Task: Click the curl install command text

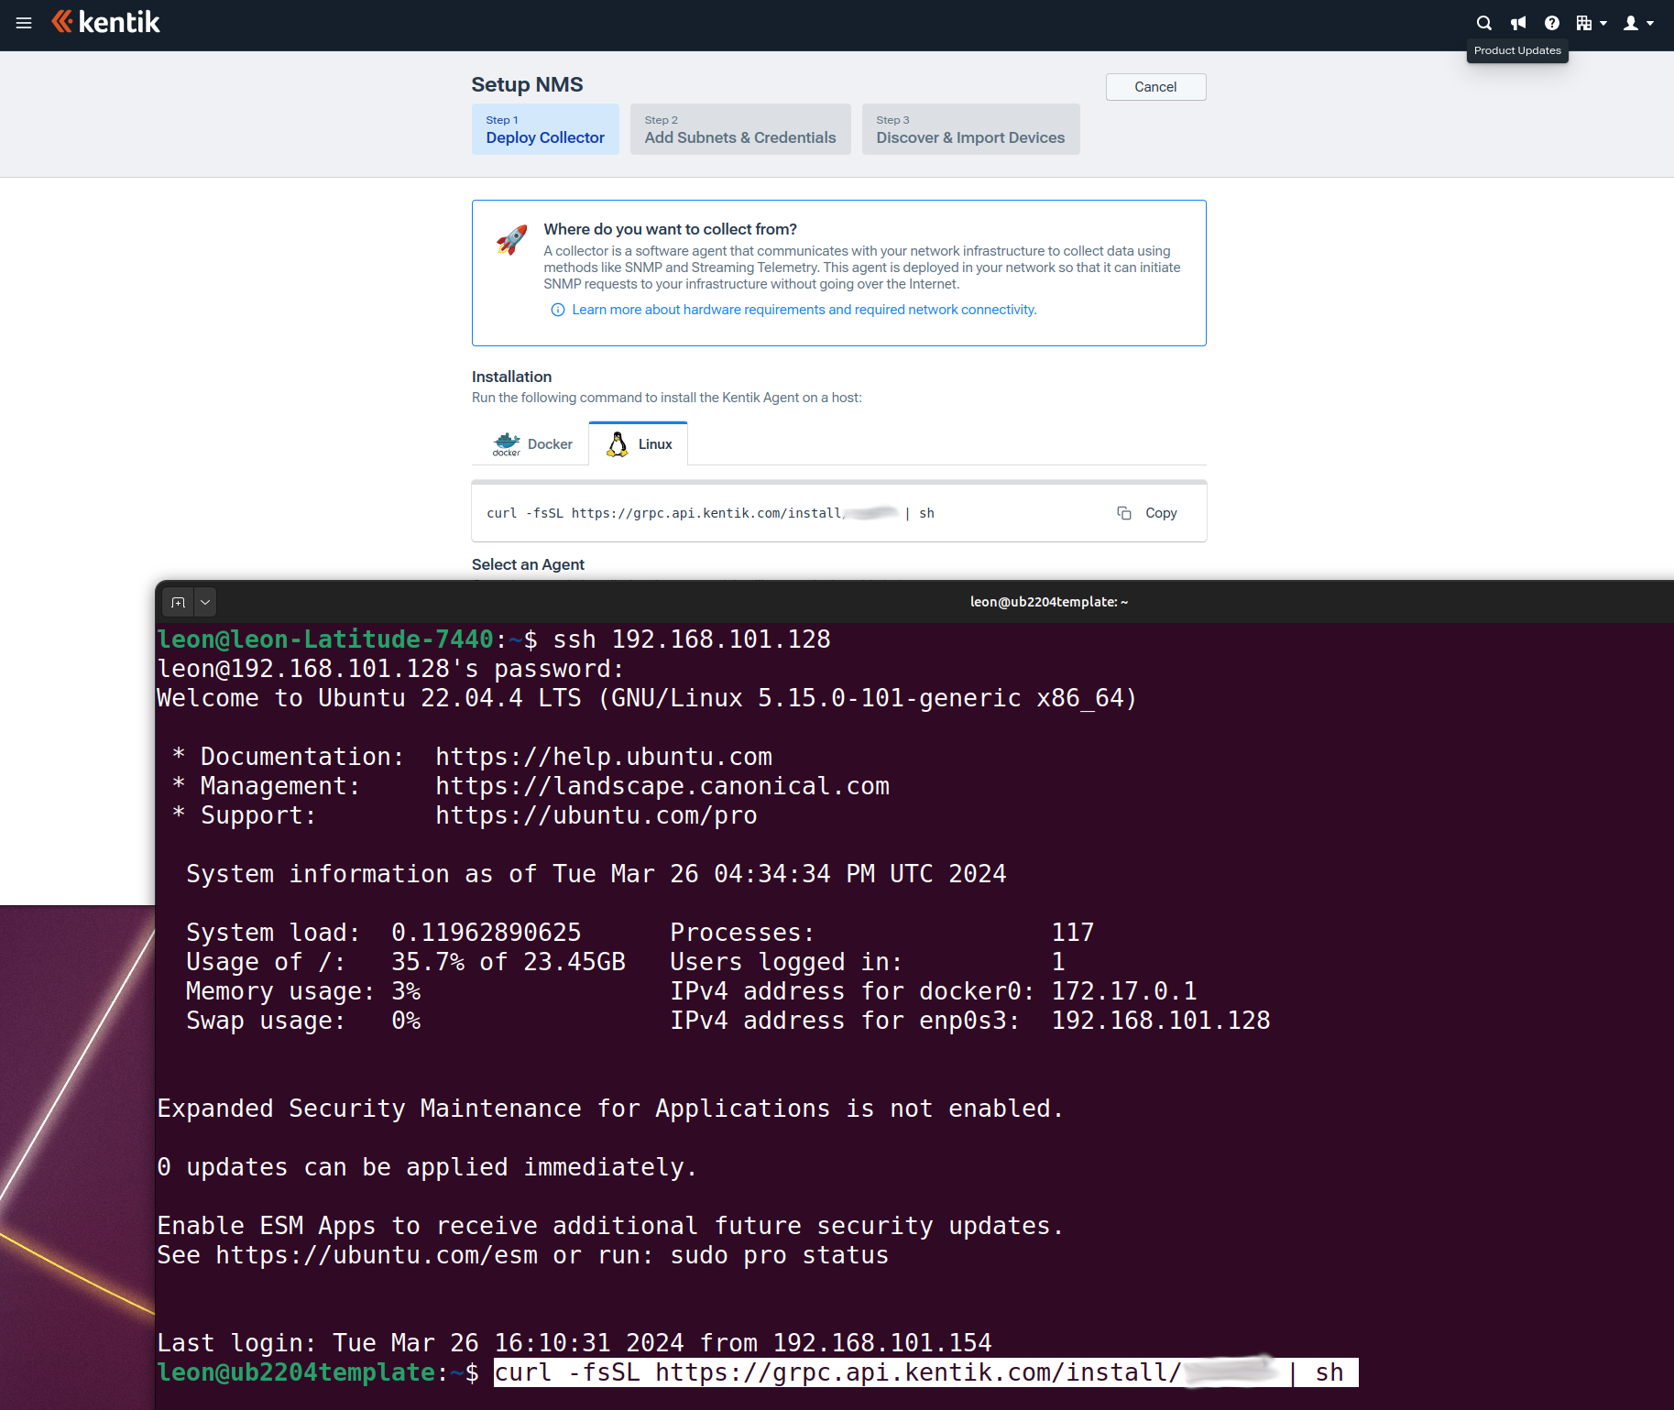Action: point(710,513)
